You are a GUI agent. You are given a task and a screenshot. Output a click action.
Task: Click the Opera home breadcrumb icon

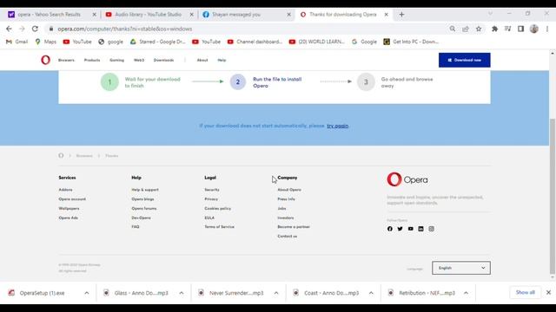click(61, 156)
